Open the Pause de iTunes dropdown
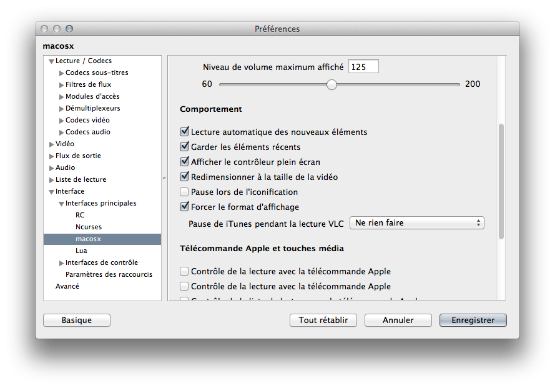 point(417,223)
